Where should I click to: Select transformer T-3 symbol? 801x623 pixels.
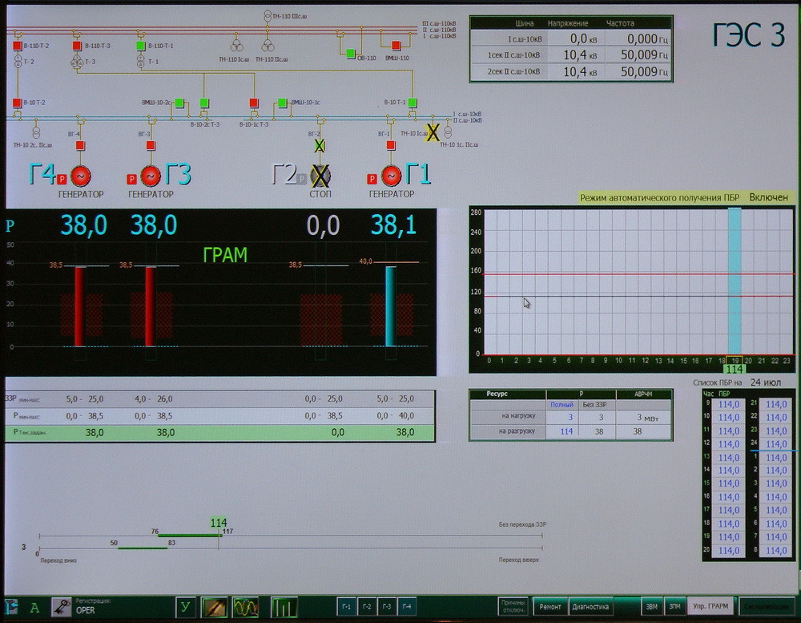tap(77, 62)
